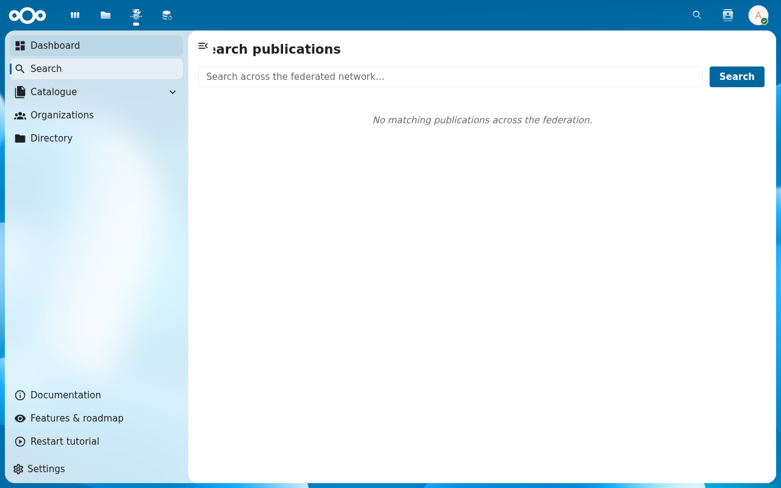Open the Nextcloud logo home link
781x488 pixels.
pyautogui.click(x=27, y=15)
